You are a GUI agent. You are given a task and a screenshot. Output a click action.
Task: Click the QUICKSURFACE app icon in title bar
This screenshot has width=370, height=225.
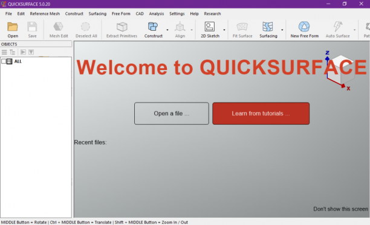pos(3,4)
